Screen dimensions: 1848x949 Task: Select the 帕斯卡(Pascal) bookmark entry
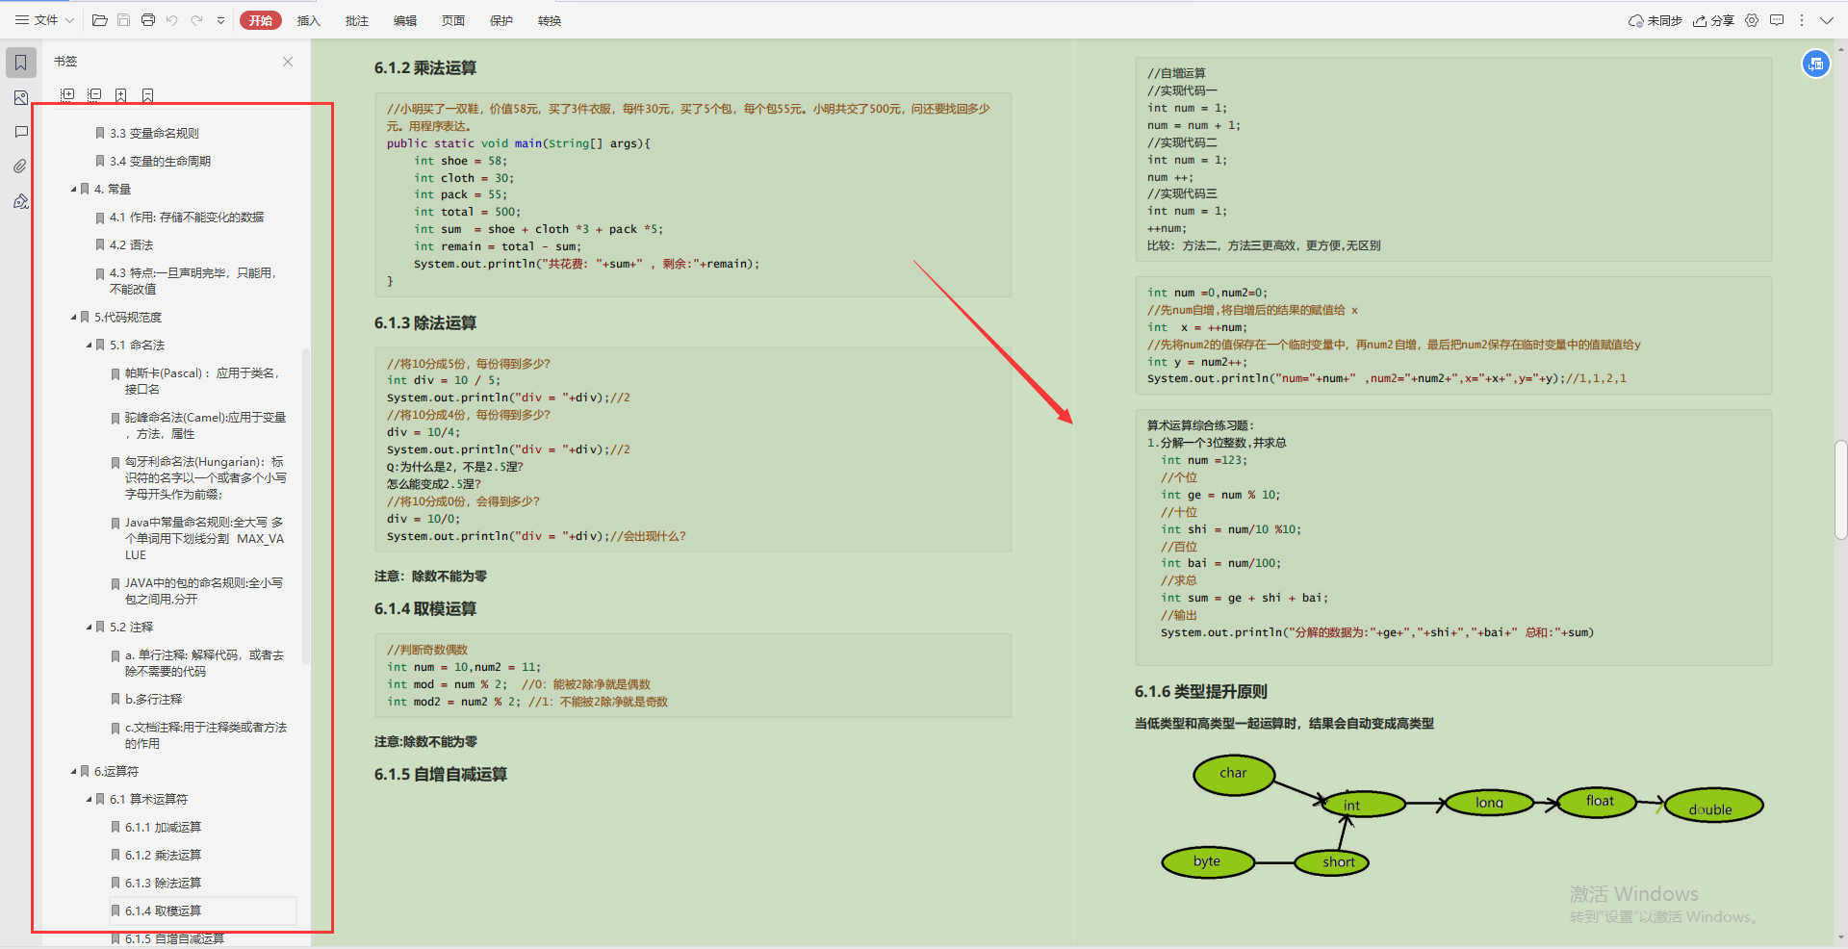pyautogui.click(x=202, y=381)
